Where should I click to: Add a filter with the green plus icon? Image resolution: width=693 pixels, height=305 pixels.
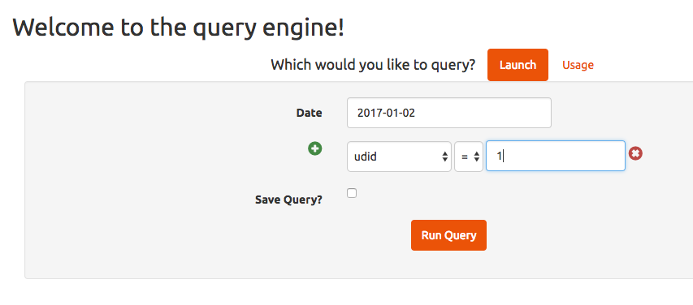pos(314,148)
